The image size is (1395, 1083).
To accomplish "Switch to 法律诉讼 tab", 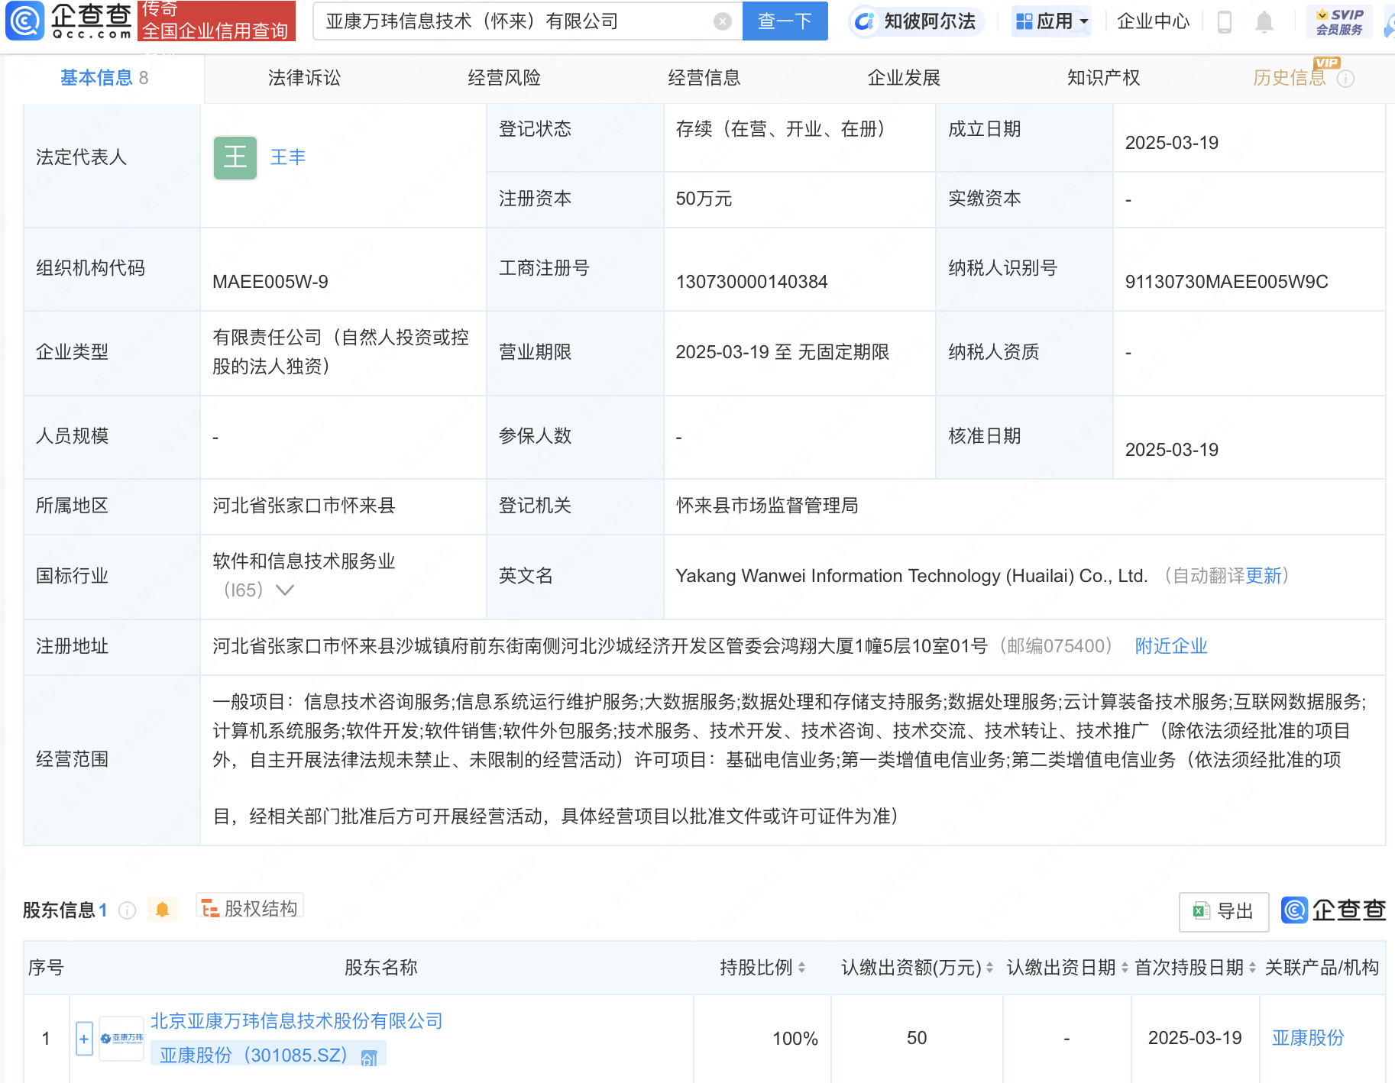I will click(x=304, y=78).
